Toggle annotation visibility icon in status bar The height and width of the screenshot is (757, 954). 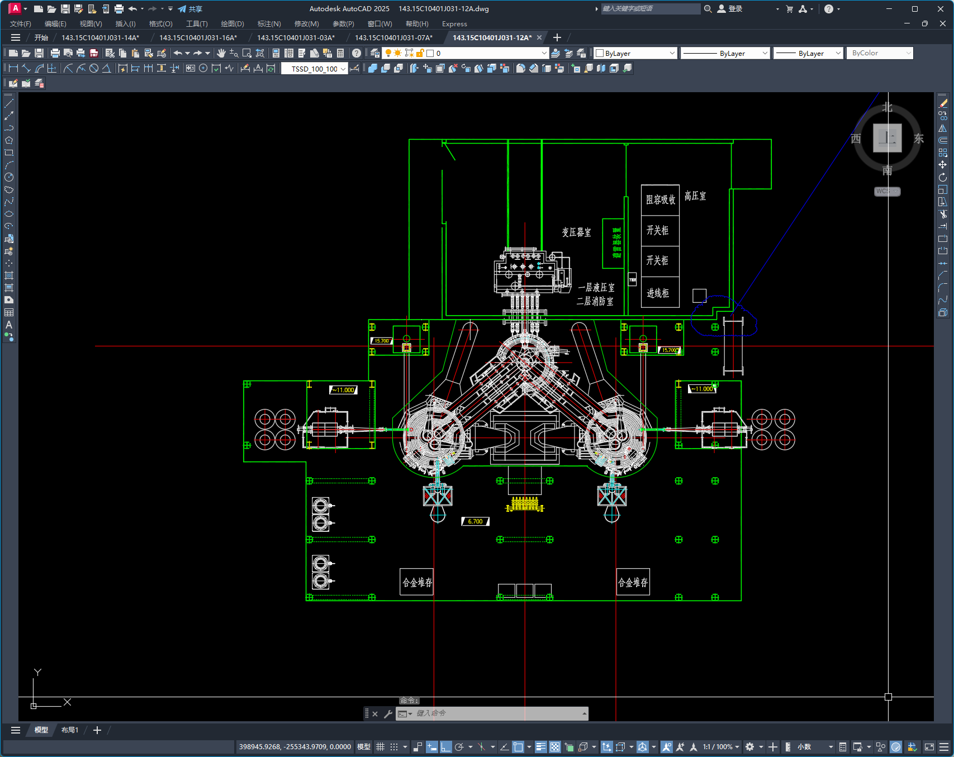666,747
